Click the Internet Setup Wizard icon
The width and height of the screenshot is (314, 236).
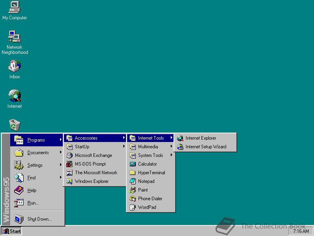point(180,147)
